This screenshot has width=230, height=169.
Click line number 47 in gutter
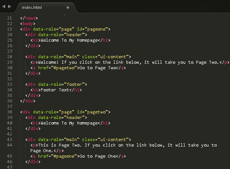click(10, 167)
